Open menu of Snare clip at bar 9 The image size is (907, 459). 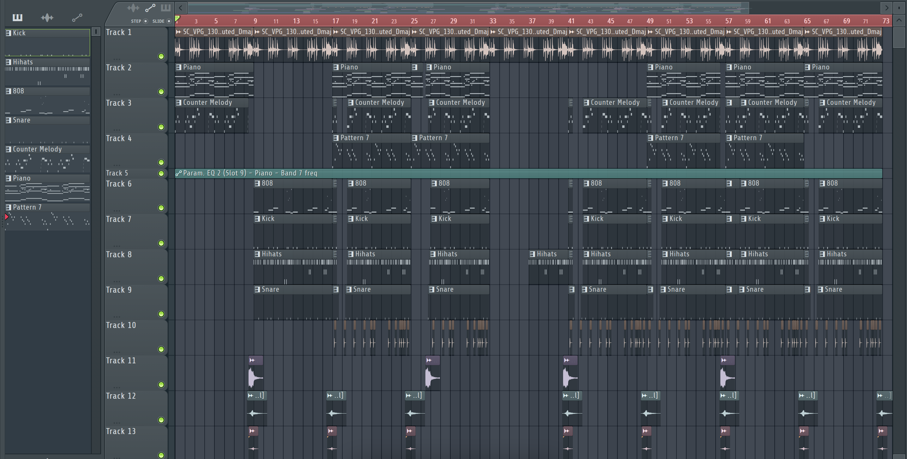(257, 289)
